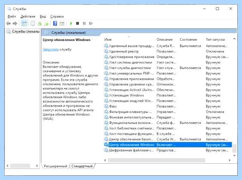Select Хост поставщика функции service
The height and width of the screenshot is (180, 242).
[131, 134]
